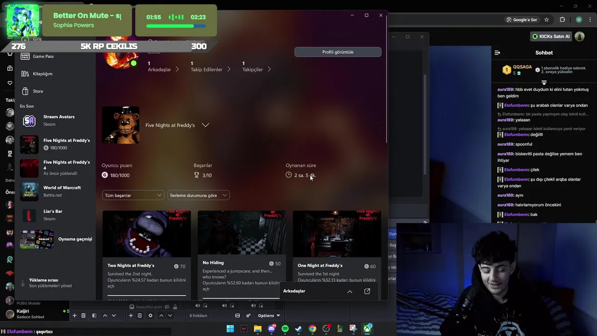The image size is (597, 336).
Task: Open Kick user avatar menu
Action: coord(580,36)
